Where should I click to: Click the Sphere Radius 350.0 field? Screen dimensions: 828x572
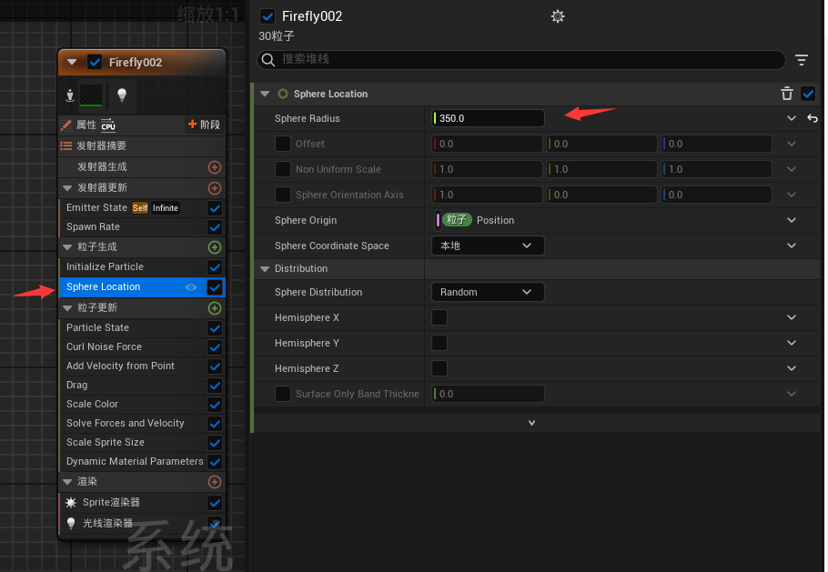click(488, 118)
